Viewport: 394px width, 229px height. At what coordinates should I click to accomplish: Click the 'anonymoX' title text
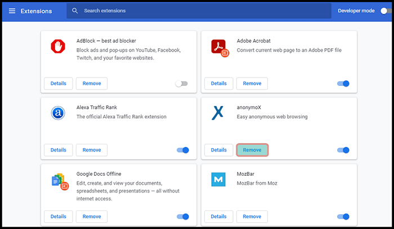249,108
